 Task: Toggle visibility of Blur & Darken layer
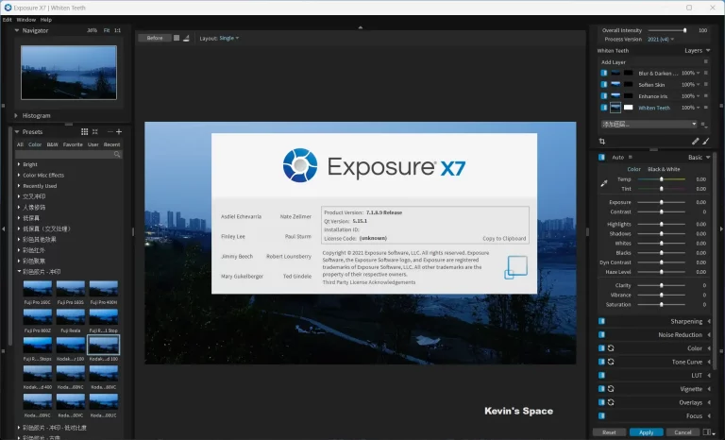pos(604,73)
